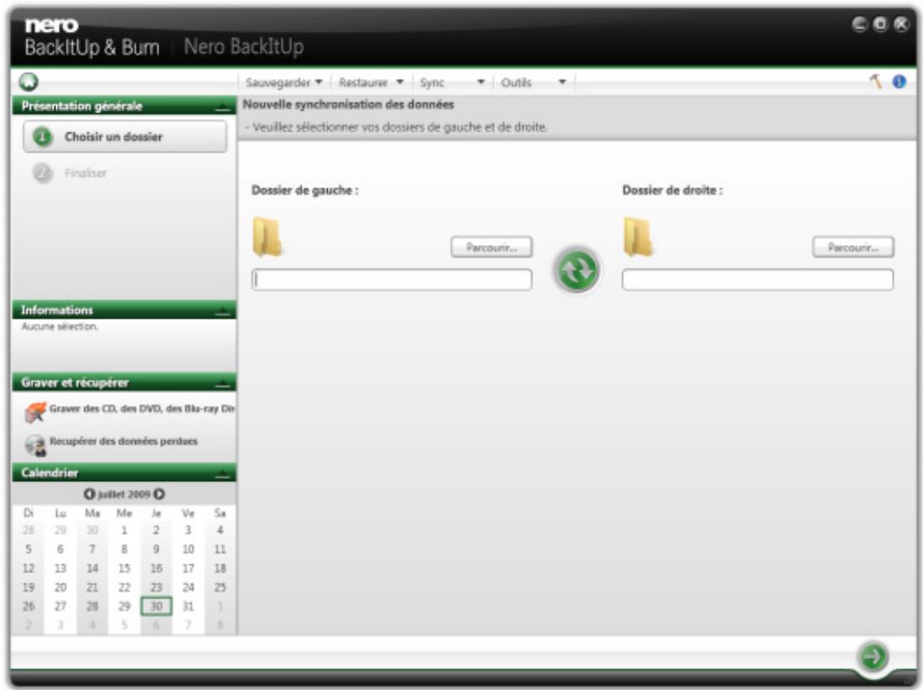Click the right folder icon
Screen dimensions: 923x690
(639, 236)
